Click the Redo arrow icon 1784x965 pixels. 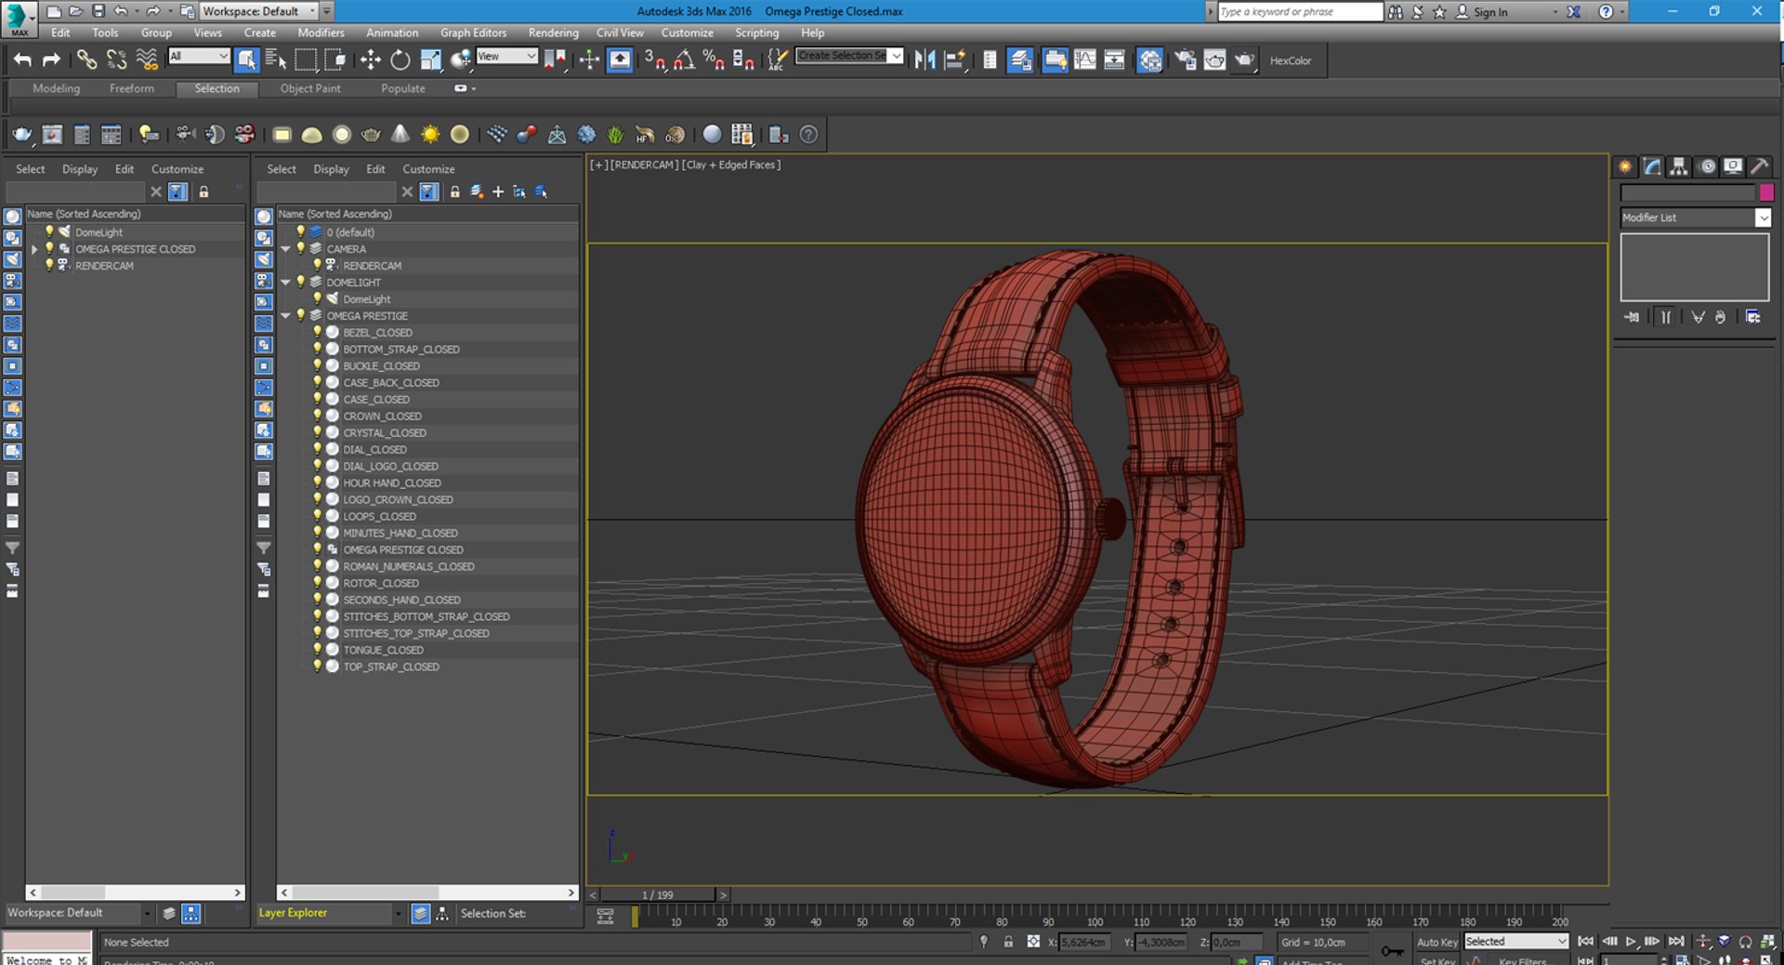pos(52,60)
